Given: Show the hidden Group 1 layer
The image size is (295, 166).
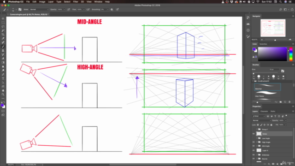Looking at the screenshot, I should tap(254, 129).
